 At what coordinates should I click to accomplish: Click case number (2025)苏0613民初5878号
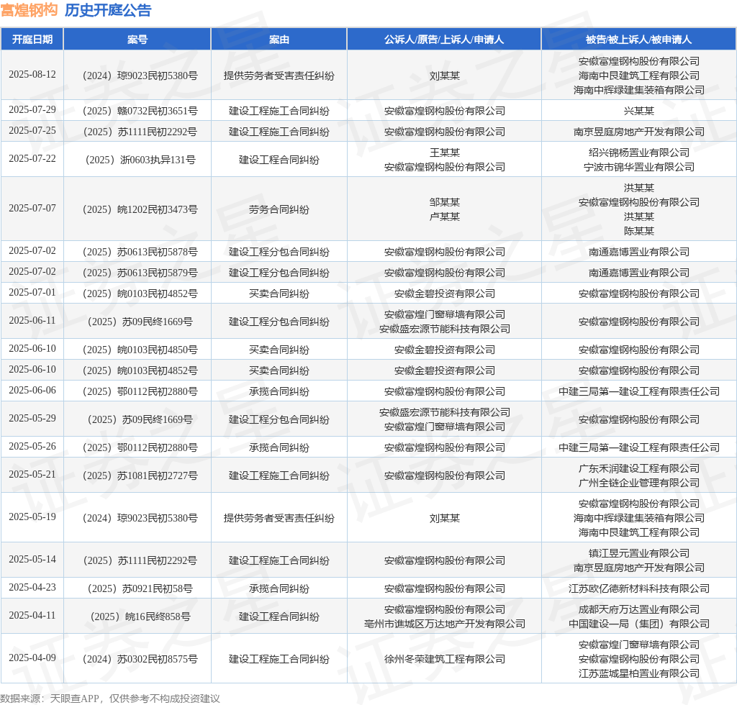pos(140,252)
